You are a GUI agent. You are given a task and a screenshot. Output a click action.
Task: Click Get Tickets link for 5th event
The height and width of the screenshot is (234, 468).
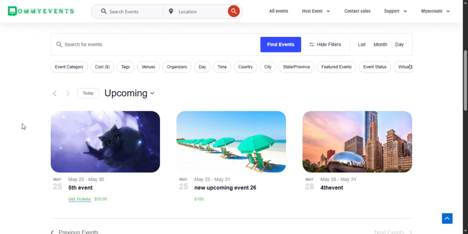point(80,199)
